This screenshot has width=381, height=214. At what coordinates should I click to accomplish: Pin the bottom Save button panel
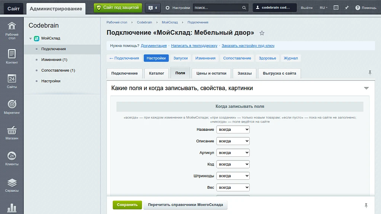pos(366,205)
